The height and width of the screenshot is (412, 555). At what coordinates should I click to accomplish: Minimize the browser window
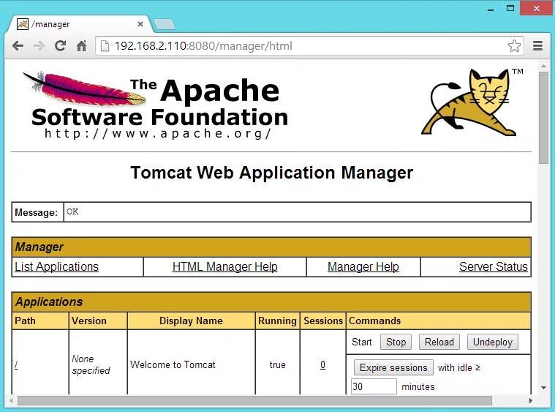[x=491, y=9]
